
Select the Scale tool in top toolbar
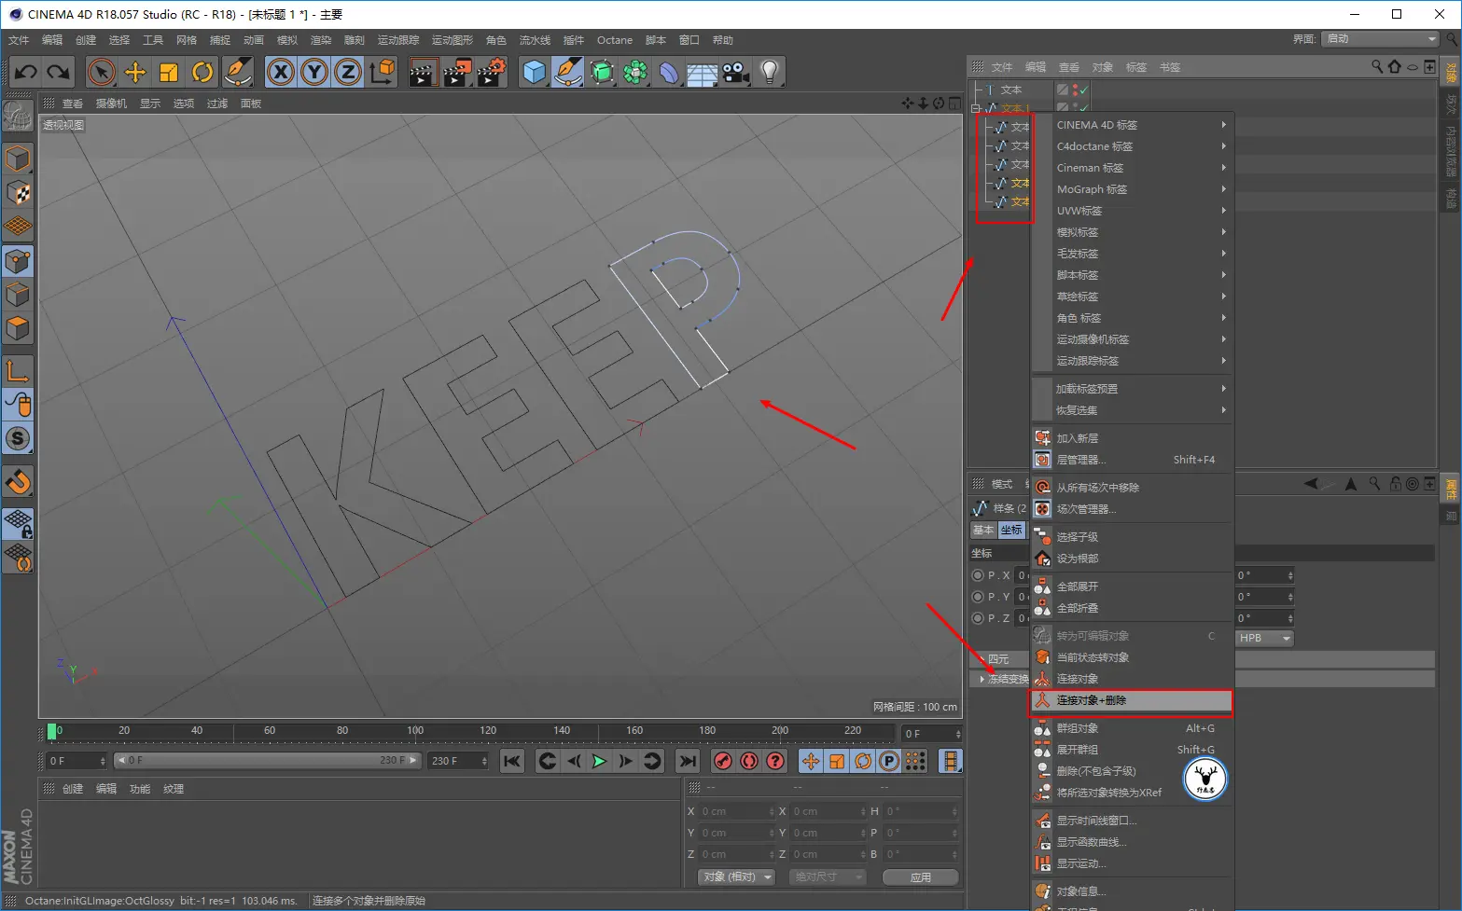click(169, 72)
